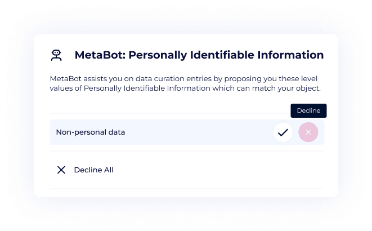The width and height of the screenshot is (372, 231).
Task: Click the word "All" in Decline All
Action: 108,170
